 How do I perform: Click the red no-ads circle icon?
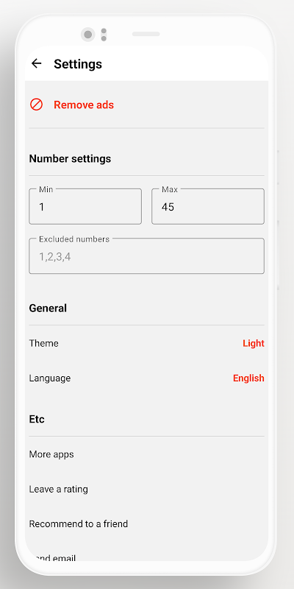click(x=36, y=105)
